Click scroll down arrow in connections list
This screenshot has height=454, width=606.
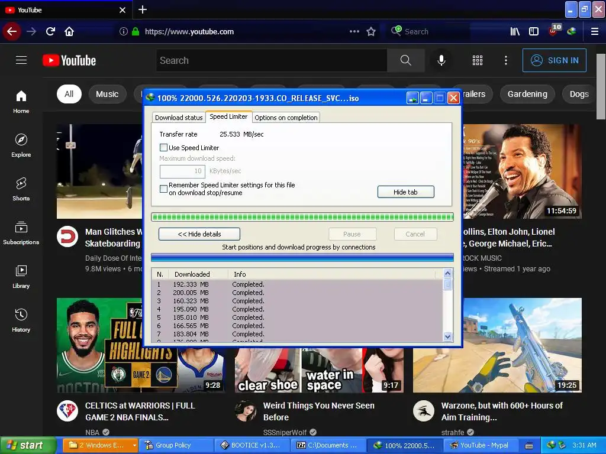pyautogui.click(x=447, y=336)
